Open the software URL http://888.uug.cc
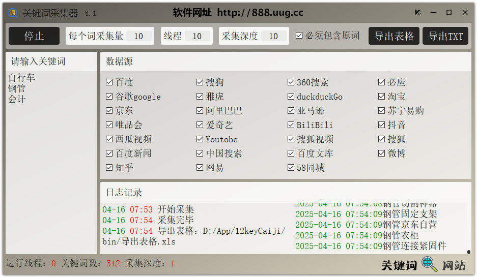Image resolution: width=477 pixels, height=277 pixels. point(260,13)
